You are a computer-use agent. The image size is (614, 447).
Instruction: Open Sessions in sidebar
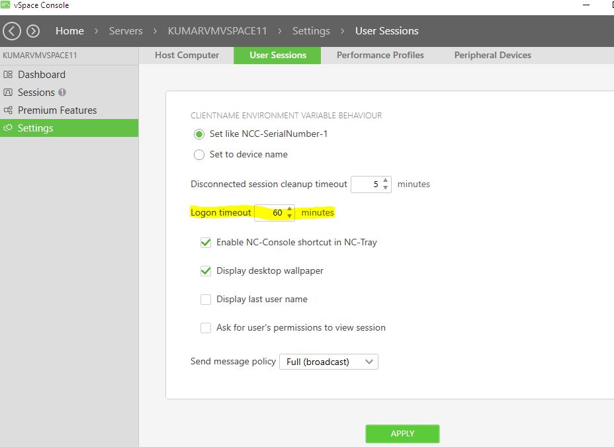(x=69, y=93)
